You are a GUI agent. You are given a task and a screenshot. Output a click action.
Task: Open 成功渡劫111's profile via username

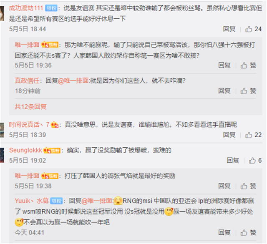pos(26,8)
